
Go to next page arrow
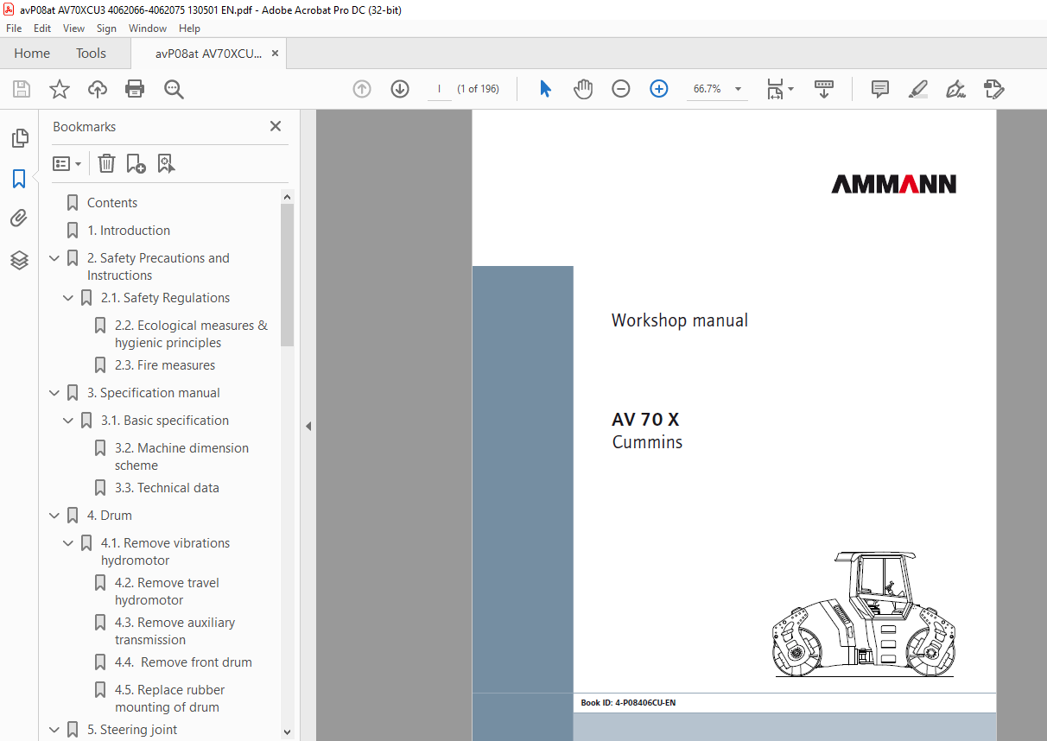400,89
